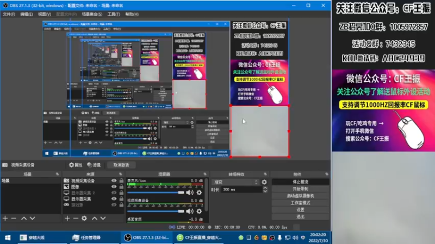Screen dimensions: 435x244
Task: Undock the 来源 panel via float icon
Action: coord(120,174)
